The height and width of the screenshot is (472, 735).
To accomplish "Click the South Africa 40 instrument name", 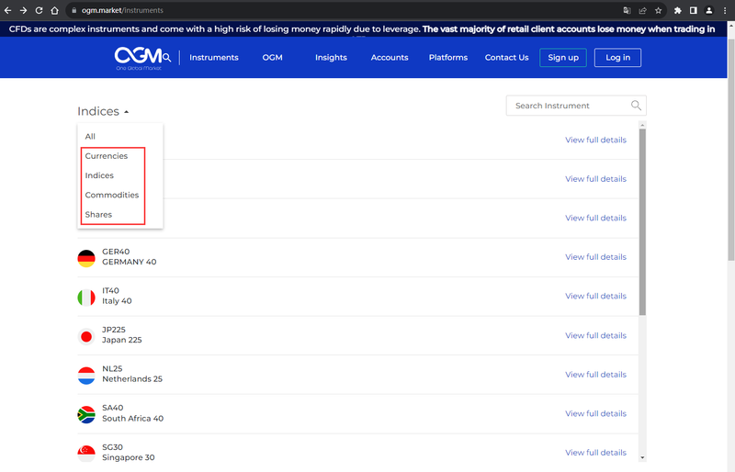I will pyautogui.click(x=132, y=418).
